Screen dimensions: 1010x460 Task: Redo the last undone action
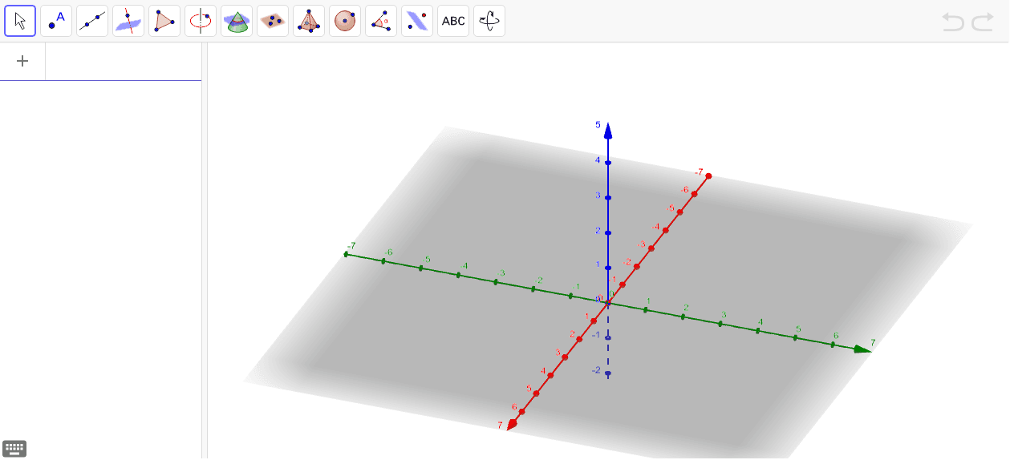pos(983,22)
